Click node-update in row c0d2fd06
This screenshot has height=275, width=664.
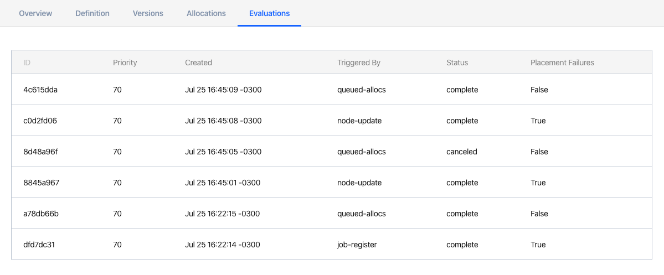point(359,121)
